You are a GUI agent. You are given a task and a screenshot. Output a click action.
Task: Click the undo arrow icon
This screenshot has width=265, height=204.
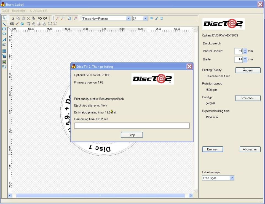coord(40,18)
